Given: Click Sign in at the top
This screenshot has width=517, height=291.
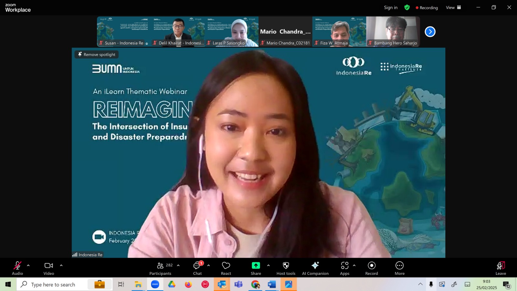Looking at the screenshot, I should click(391, 7).
